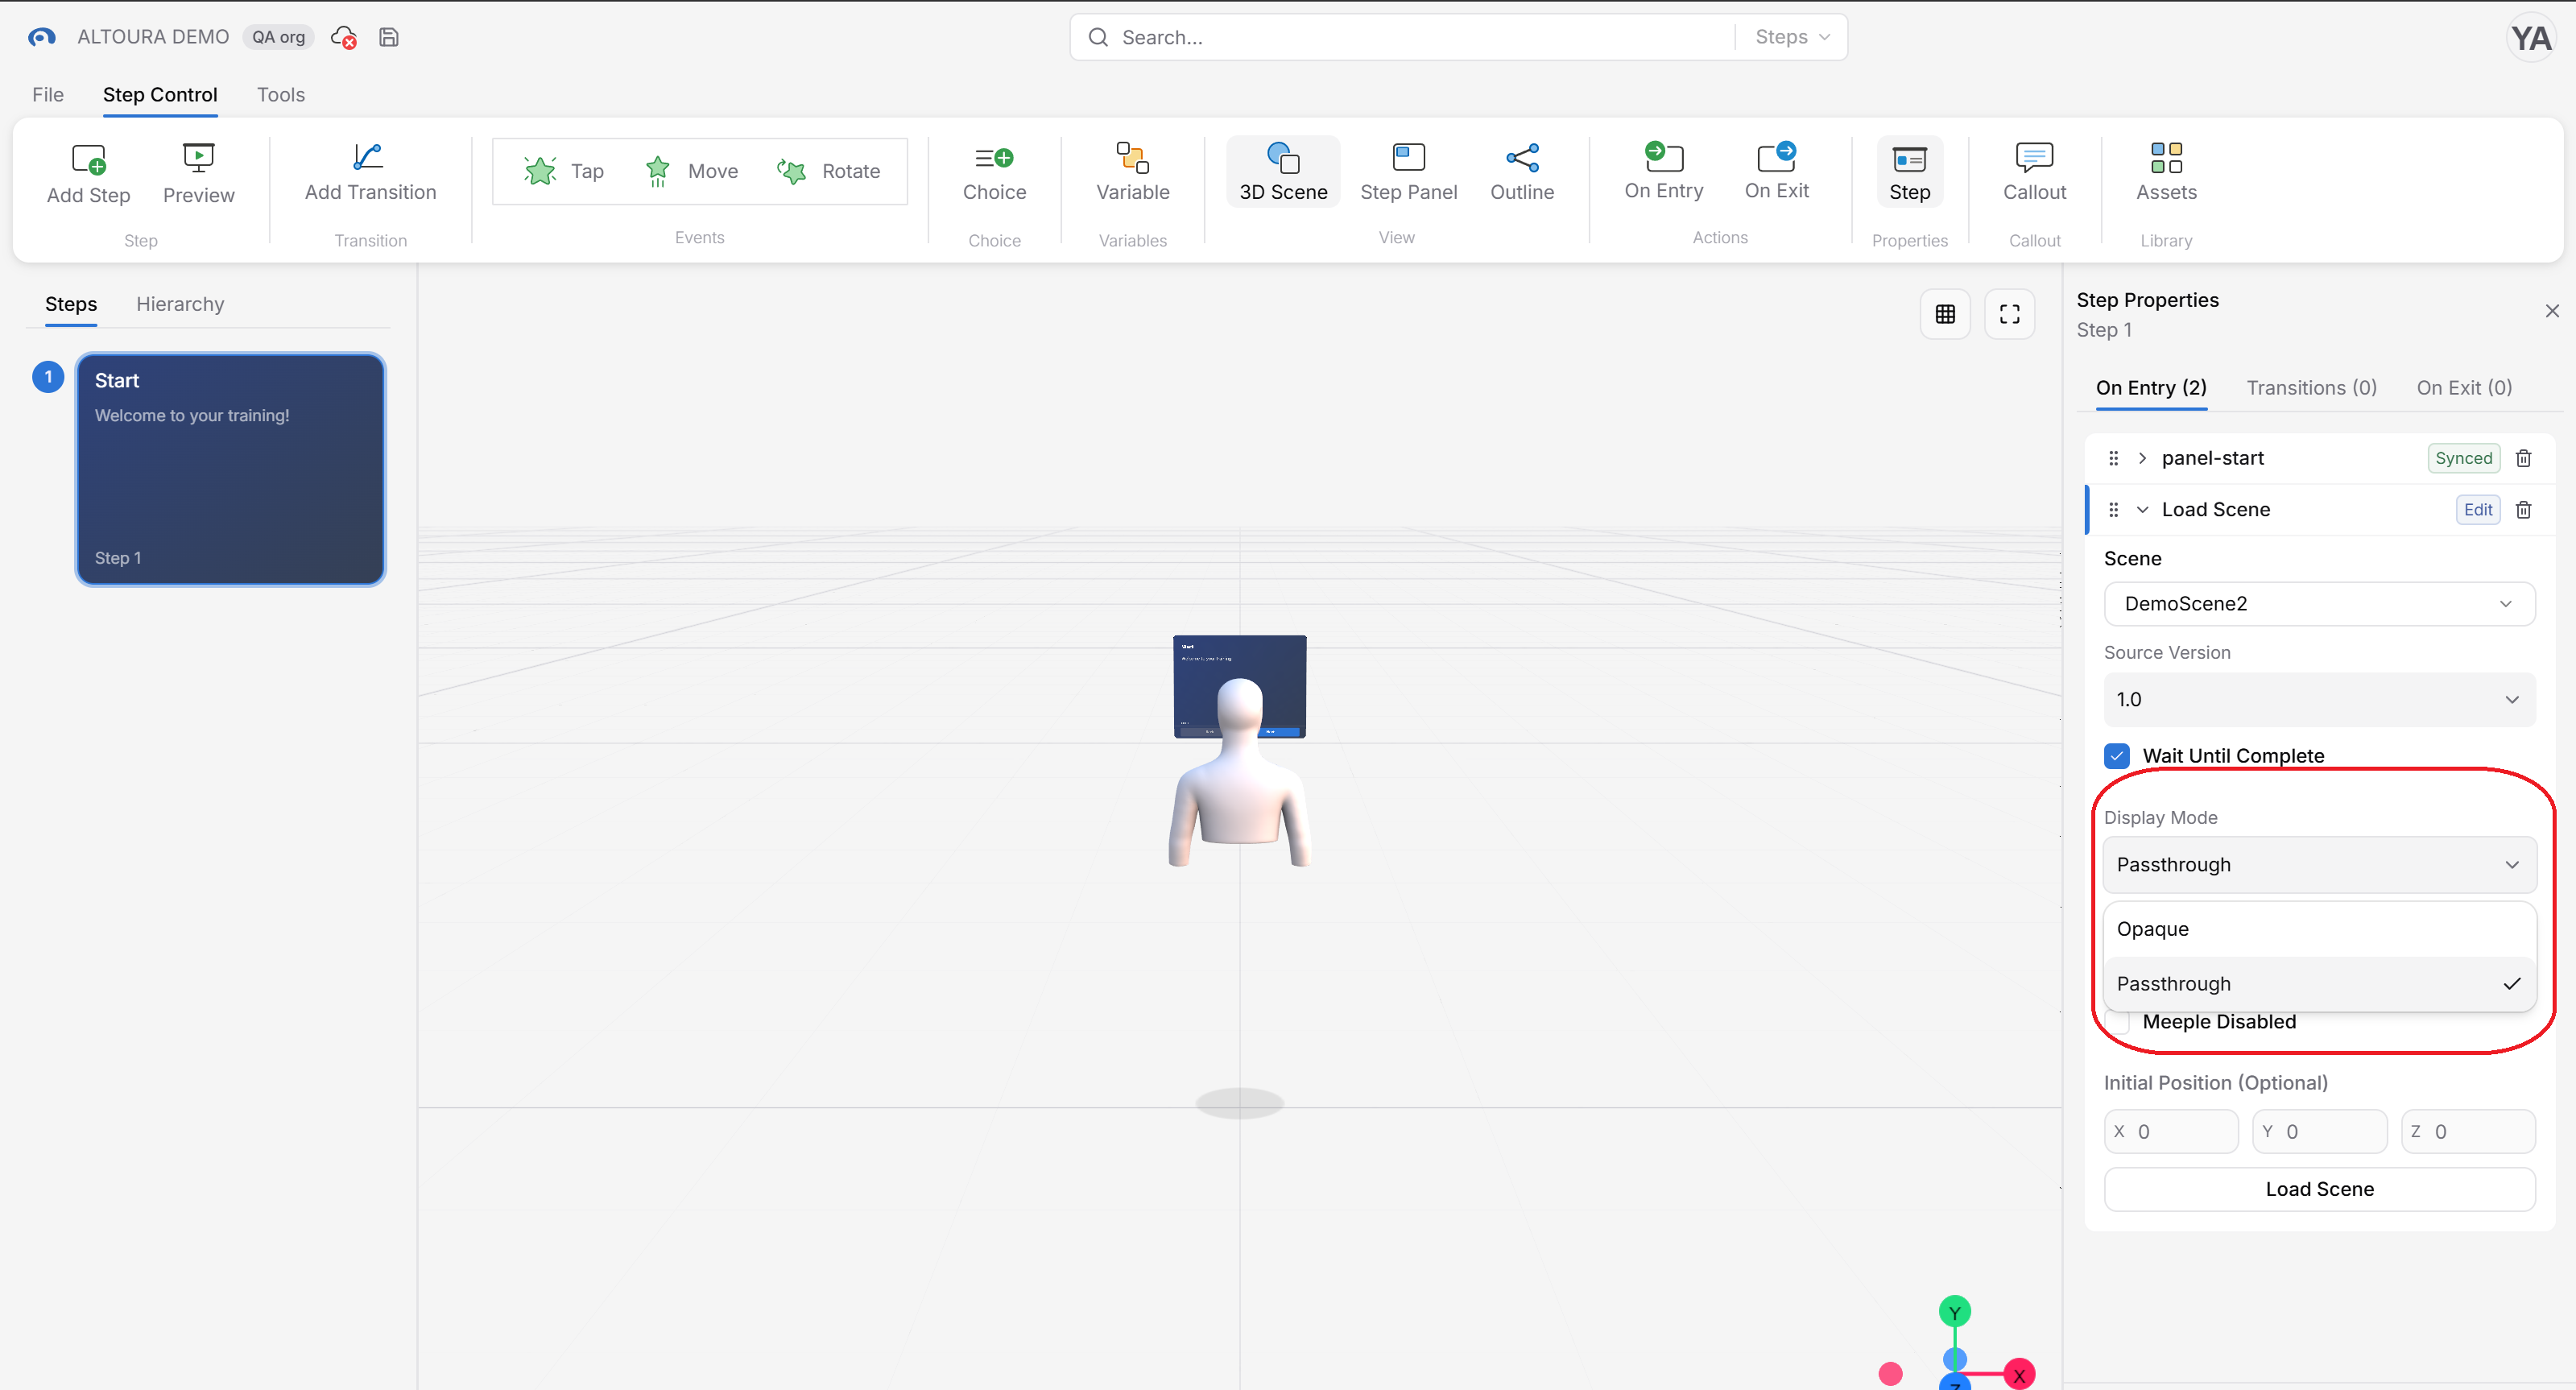
Task: Click the Y initial position field
Action: point(2319,1132)
